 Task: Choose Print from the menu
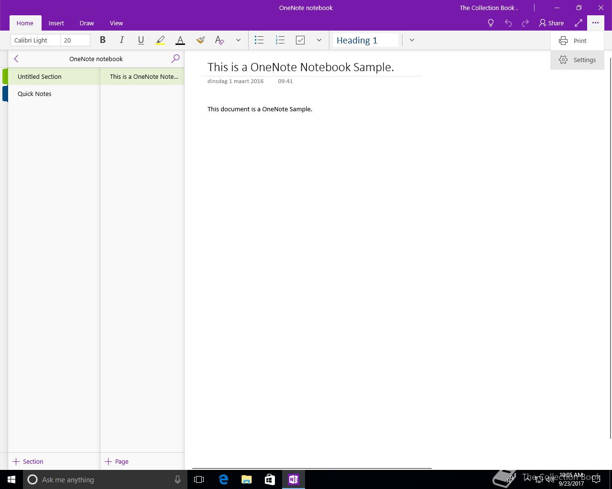pos(577,41)
